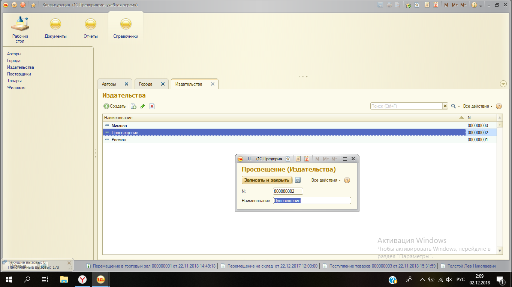Open help in the Просвещение dialog

[347, 180]
